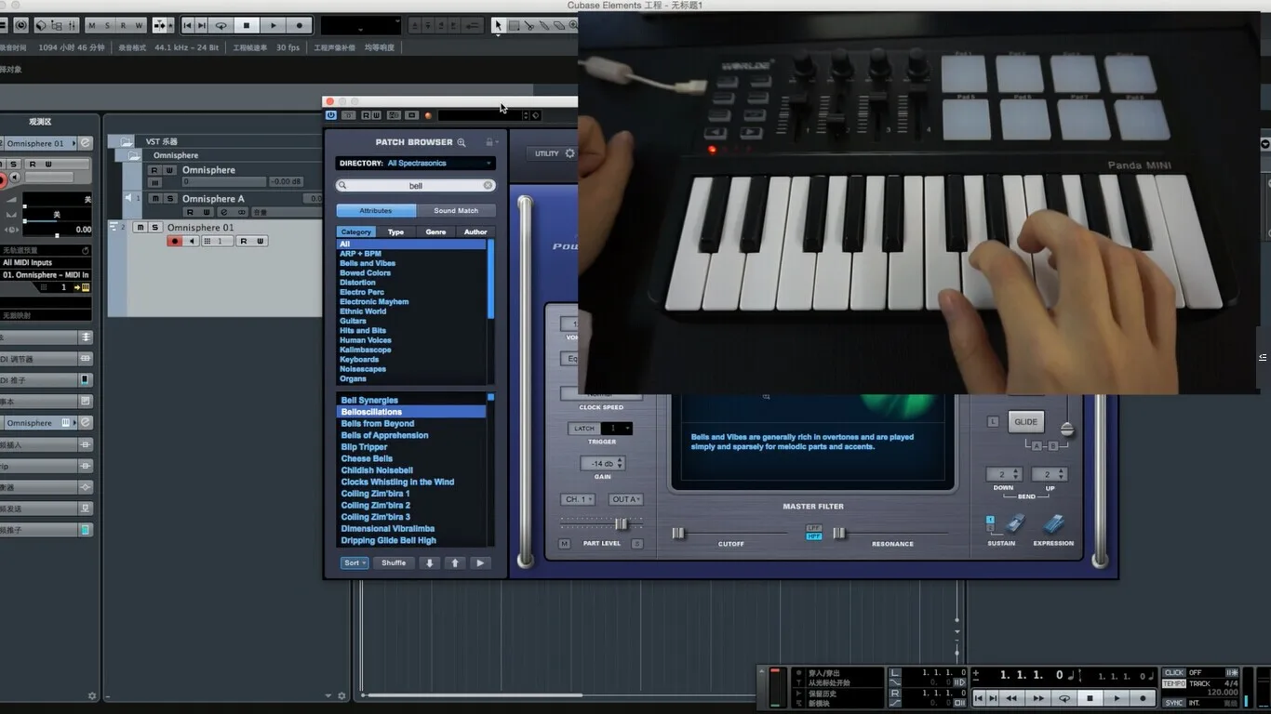
Task: Open the DIRECTORY All Spectrasonics dropdown
Action: [x=415, y=163]
